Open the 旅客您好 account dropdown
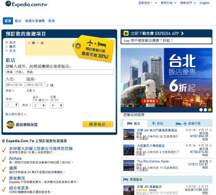The image size is (216, 195). coord(148,3)
